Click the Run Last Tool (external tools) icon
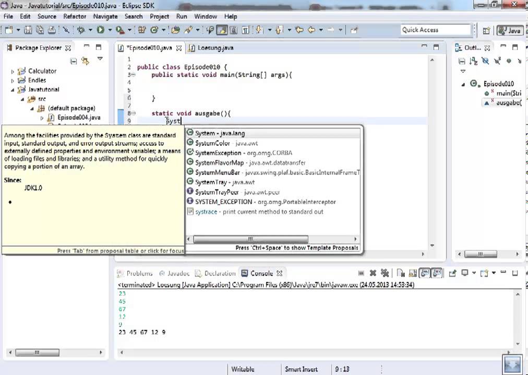 coord(120,30)
